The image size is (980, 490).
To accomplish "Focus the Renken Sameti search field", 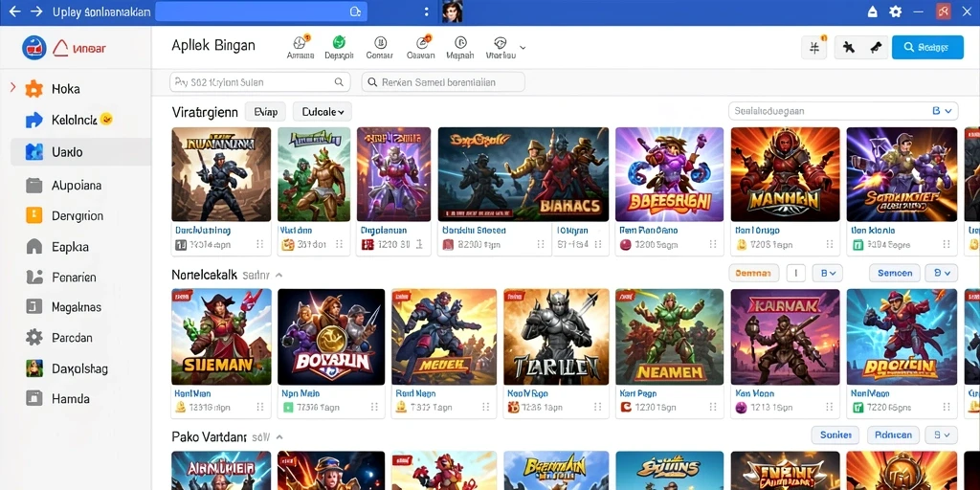I will [443, 82].
